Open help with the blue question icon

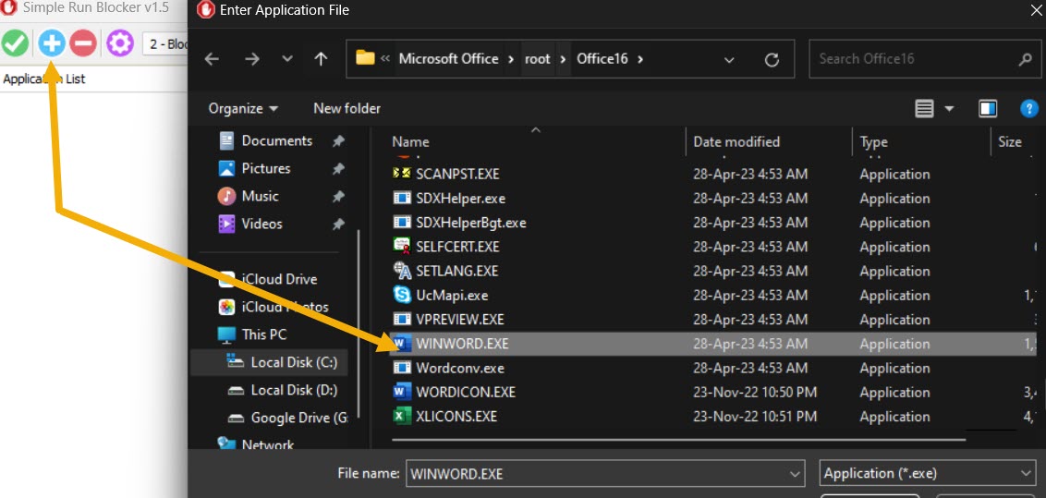tap(1029, 108)
